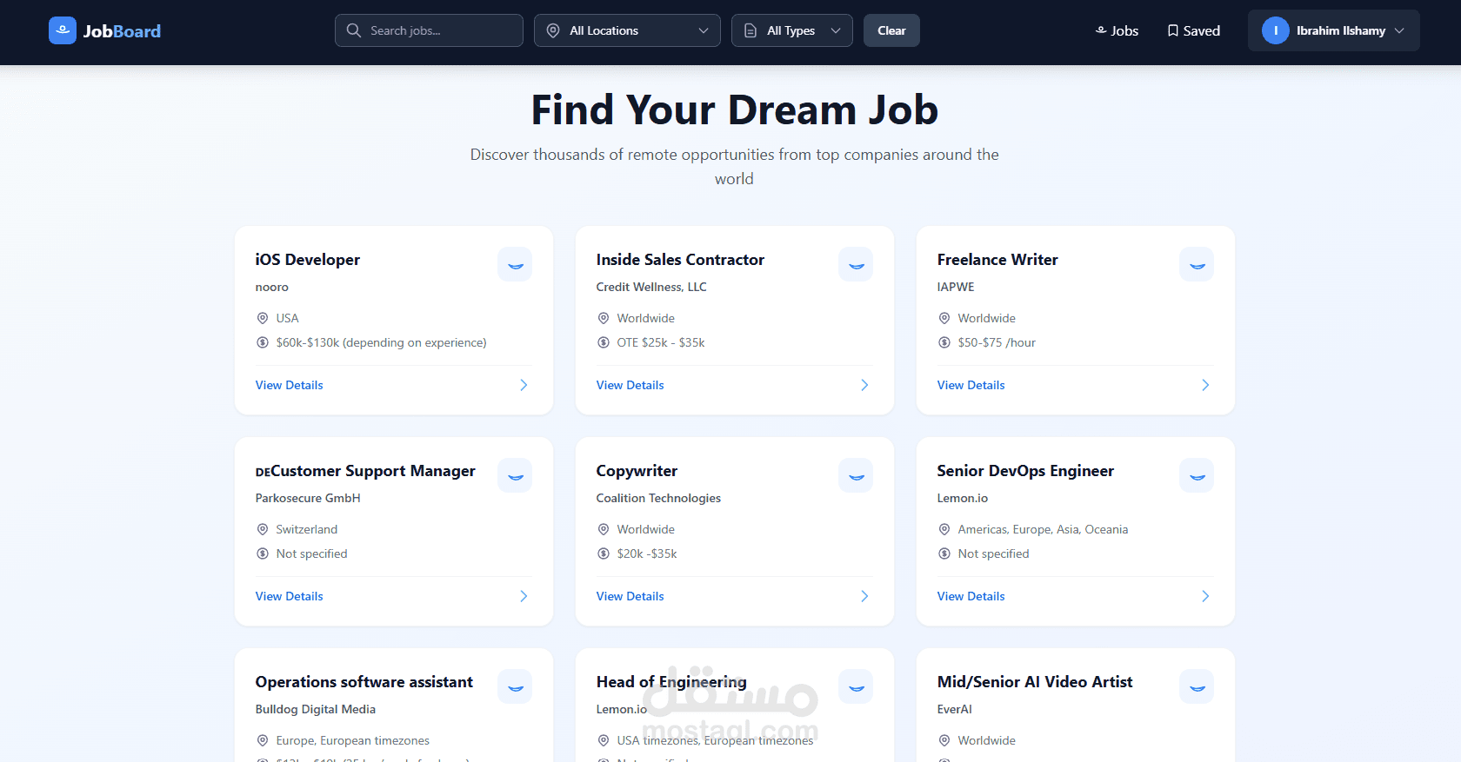Click the IAPWE company name
This screenshot has height=762, width=1461.
(x=956, y=287)
